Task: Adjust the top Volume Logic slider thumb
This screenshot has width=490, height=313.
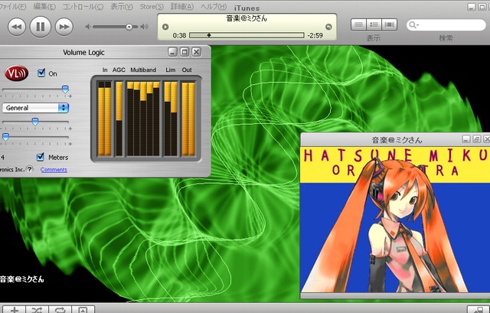Action: (x=65, y=90)
